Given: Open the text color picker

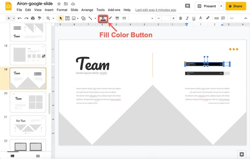Looking at the screenshot, I should tap(201, 18).
